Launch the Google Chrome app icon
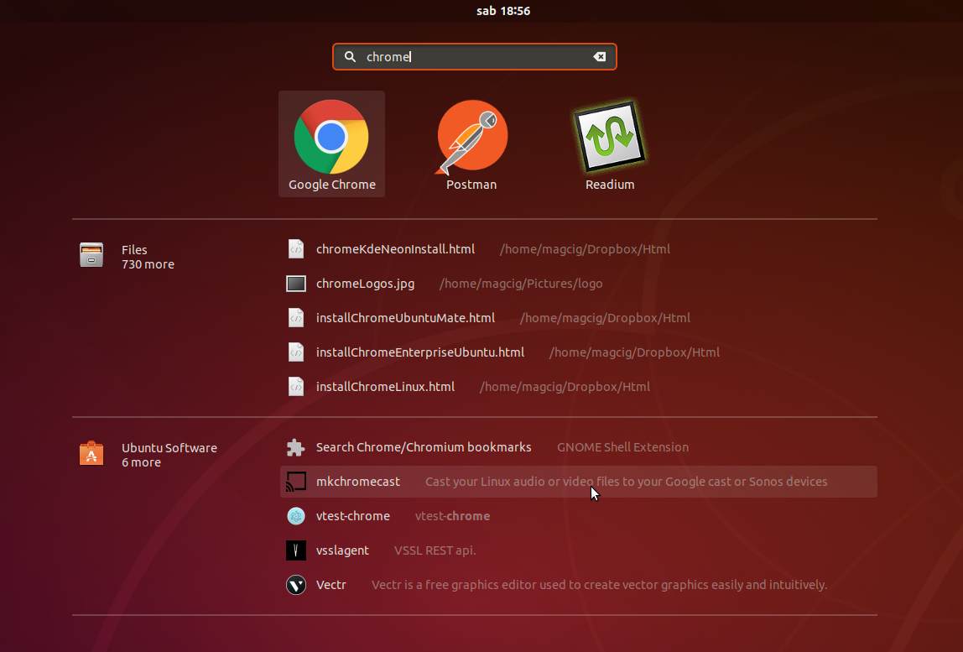 331,137
